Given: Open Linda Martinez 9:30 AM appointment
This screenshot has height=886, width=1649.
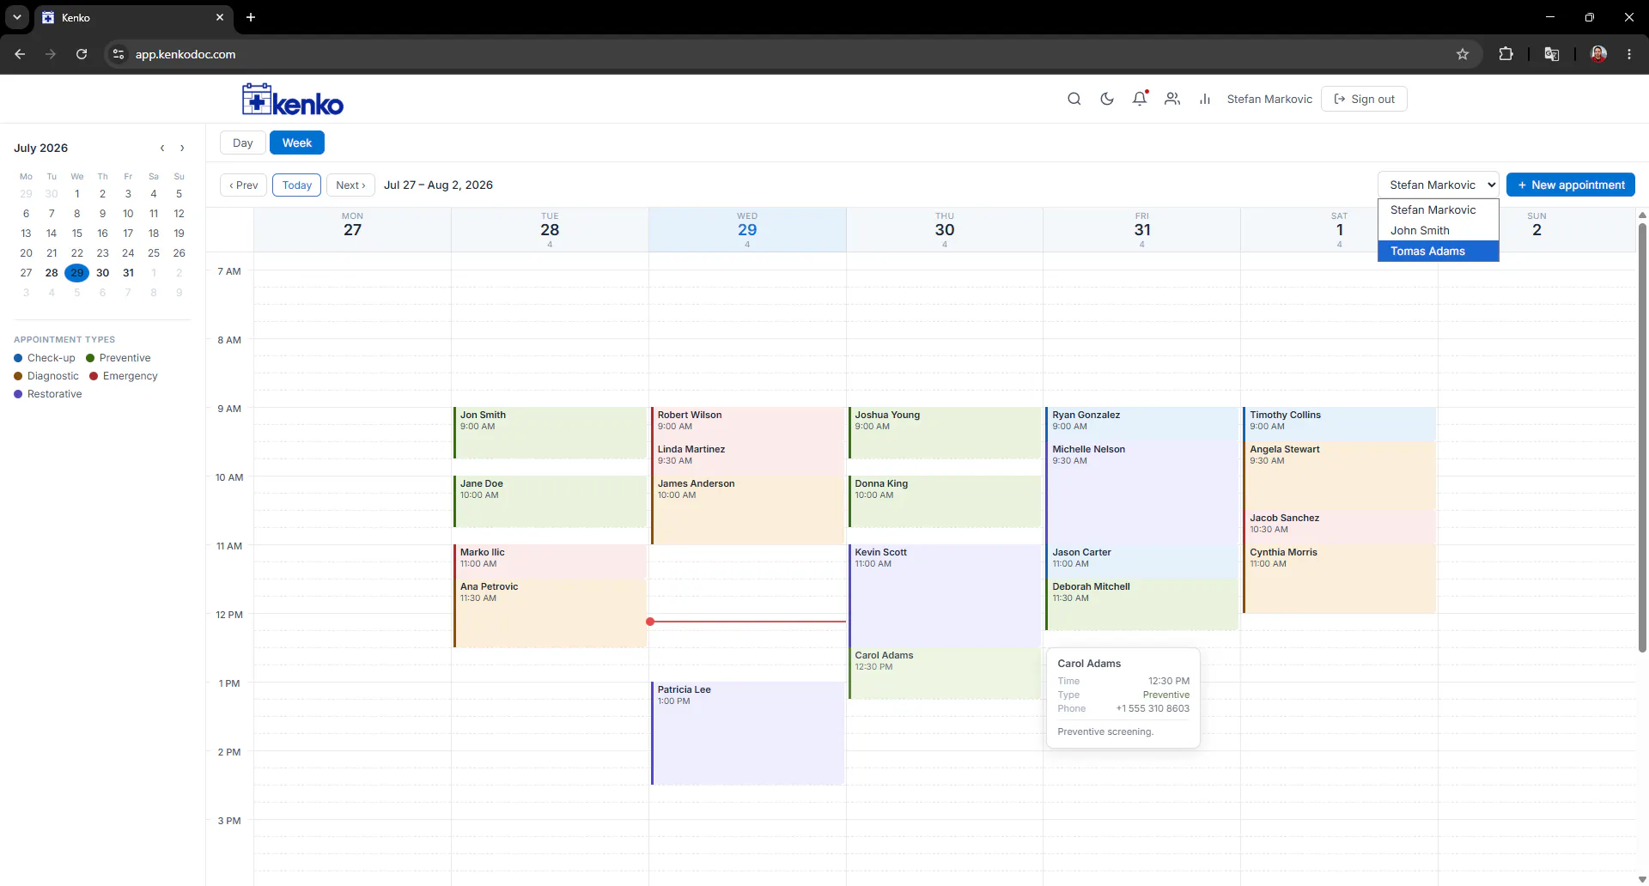Looking at the screenshot, I should tap(747, 458).
